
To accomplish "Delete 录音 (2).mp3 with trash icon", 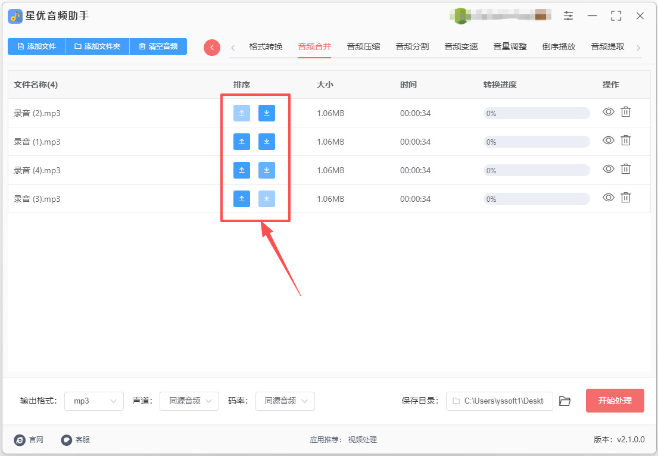I will coord(625,112).
